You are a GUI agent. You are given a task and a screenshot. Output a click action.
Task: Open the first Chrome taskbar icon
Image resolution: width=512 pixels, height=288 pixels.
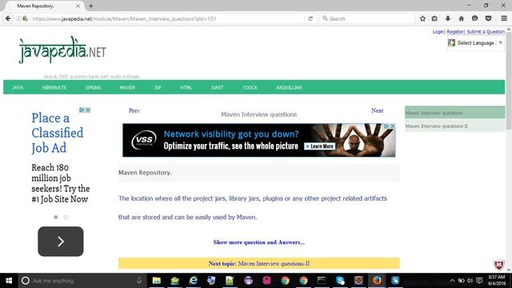285,281
